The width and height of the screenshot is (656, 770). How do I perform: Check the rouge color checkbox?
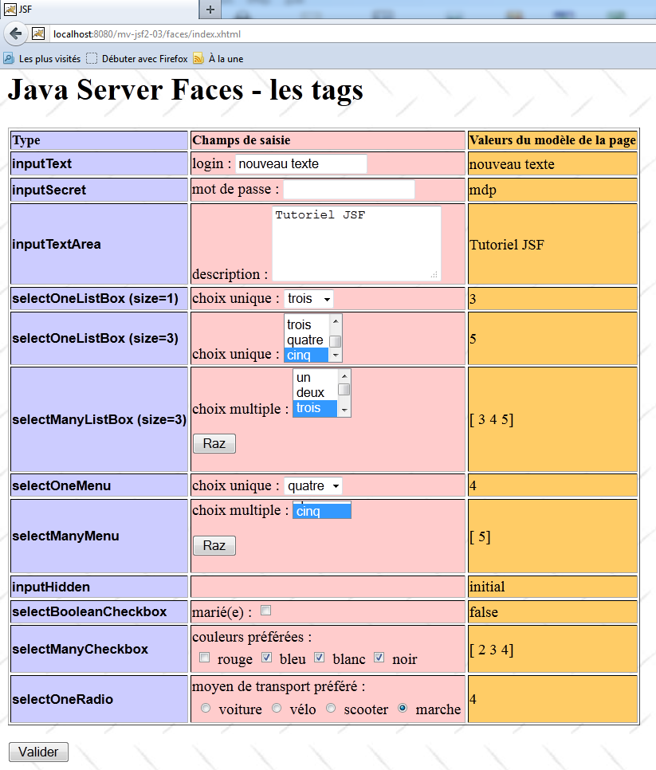pyautogui.click(x=205, y=658)
